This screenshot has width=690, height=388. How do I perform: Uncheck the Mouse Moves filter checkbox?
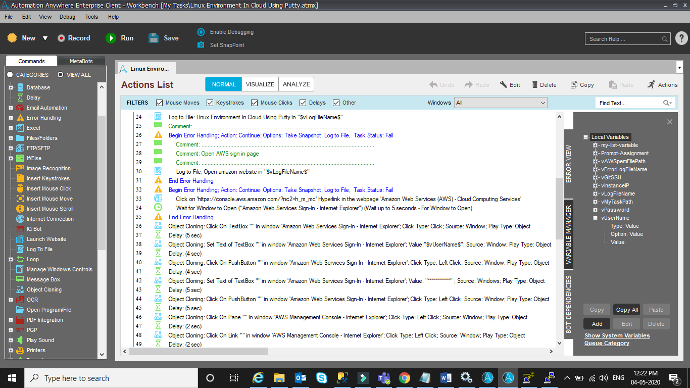[160, 103]
